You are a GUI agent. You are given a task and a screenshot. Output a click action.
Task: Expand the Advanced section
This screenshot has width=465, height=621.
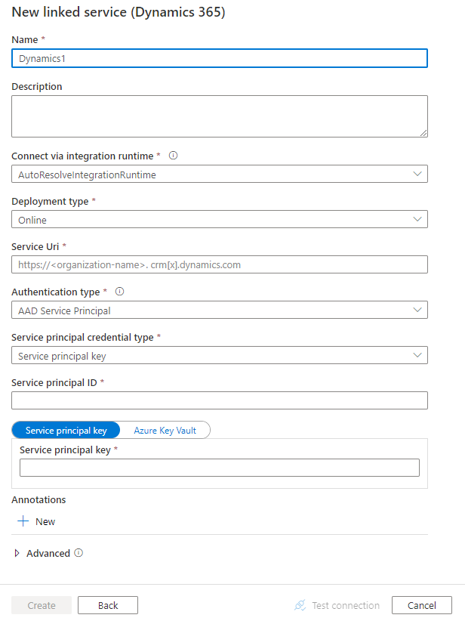coord(18,553)
